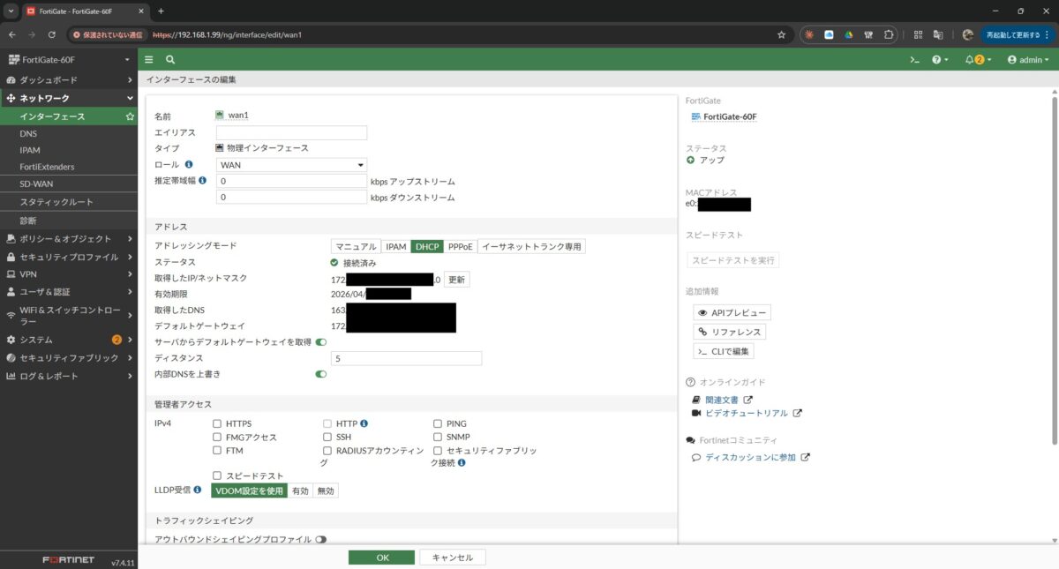Collapse the sidebar with the hamburger icon
This screenshot has width=1059, height=569.
click(x=148, y=59)
